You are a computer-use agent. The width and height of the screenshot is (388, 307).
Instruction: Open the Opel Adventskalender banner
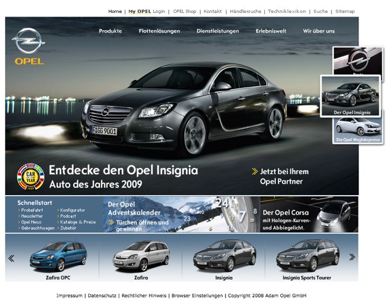point(138,214)
